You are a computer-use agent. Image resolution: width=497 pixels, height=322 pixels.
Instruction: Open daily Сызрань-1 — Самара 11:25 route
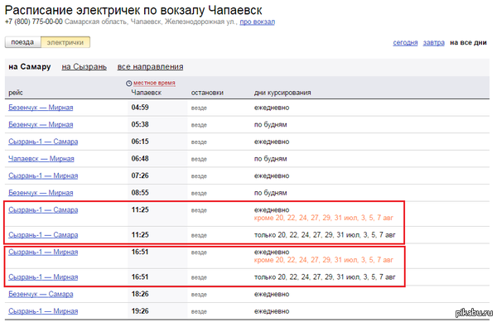click(x=43, y=210)
